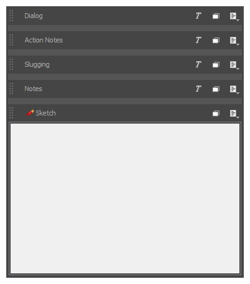Image resolution: width=250 pixels, height=284 pixels.
Task: Open the Sketch caption menu dropdown
Action: pos(234,114)
